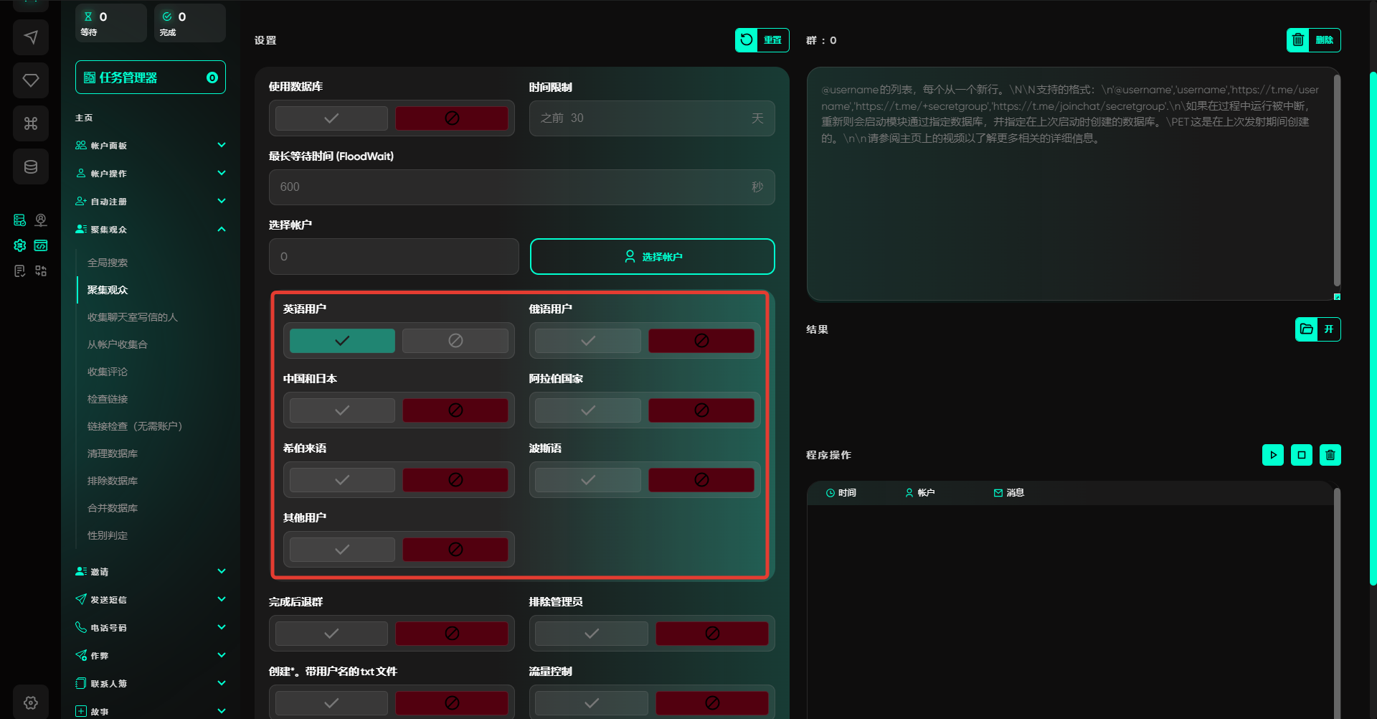Click the stop button in 程序操作
1377x719 pixels.
pyautogui.click(x=1302, y=455)
